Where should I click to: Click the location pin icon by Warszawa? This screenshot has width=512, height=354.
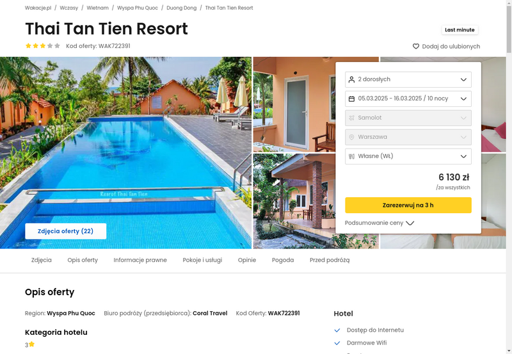click(351, 137)
